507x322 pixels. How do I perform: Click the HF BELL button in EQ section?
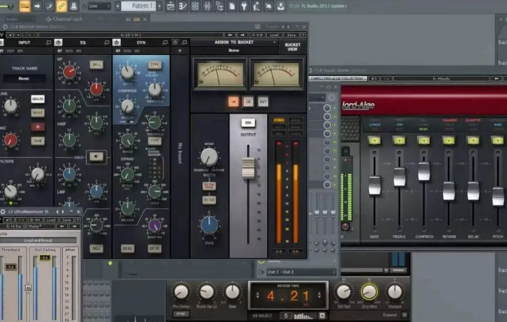[x=96, y=64]
